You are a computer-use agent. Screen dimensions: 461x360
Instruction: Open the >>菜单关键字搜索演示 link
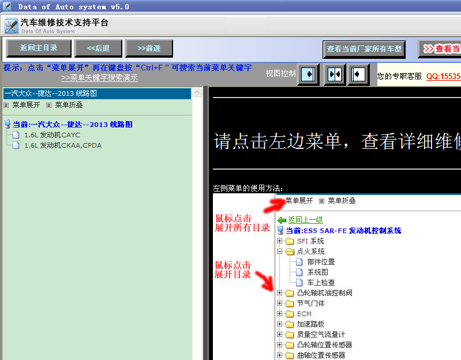(x=99, y=77)
